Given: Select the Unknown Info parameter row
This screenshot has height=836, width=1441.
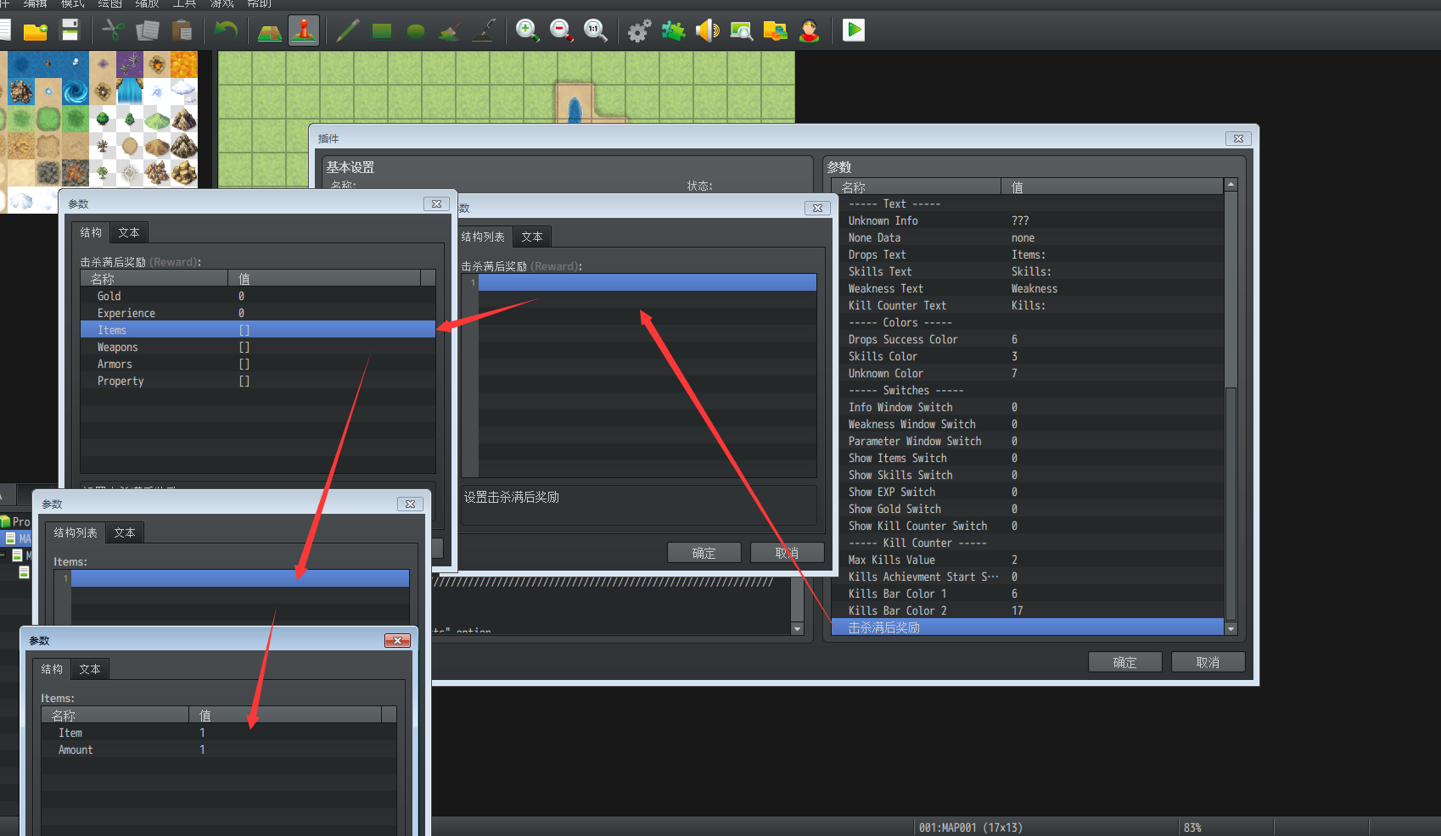Looking at the screenshot, I should click(1028, 220).
